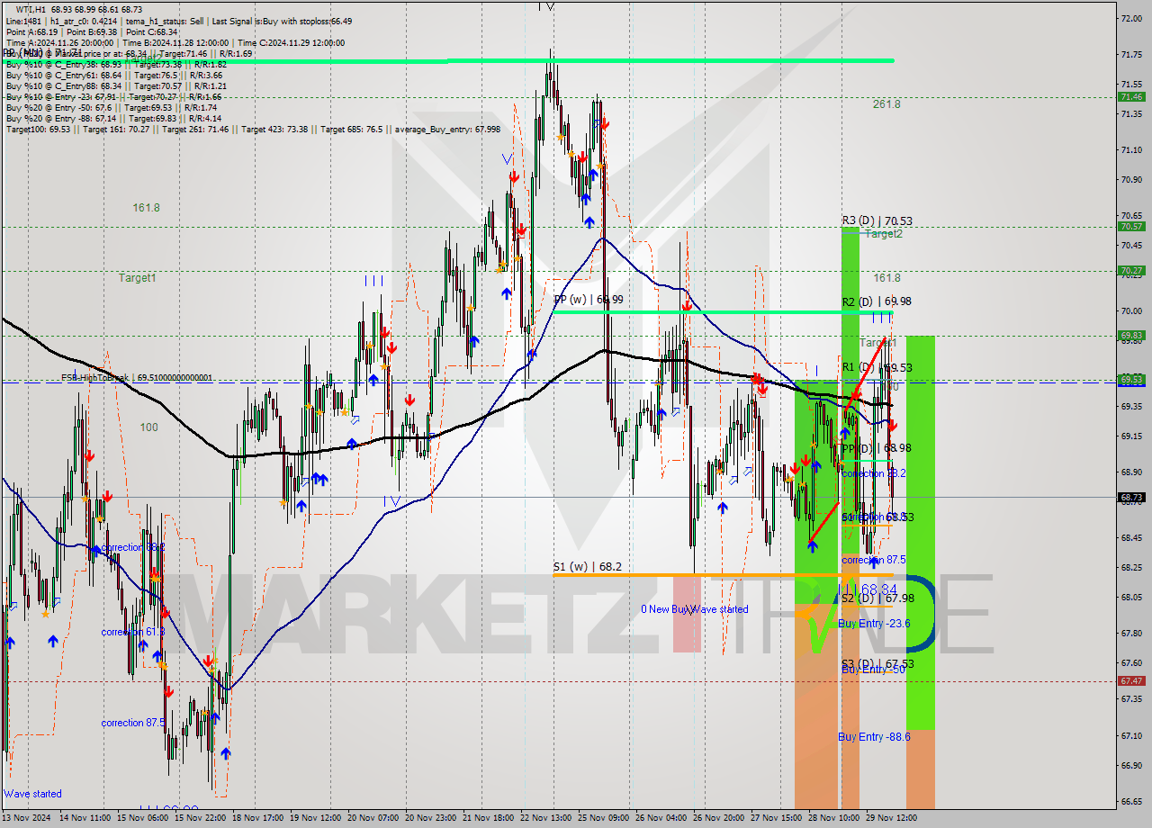The image size is (1152, 828).
Task: Click the red 67.47 stoploss price tag
Action: (1131, 680)
